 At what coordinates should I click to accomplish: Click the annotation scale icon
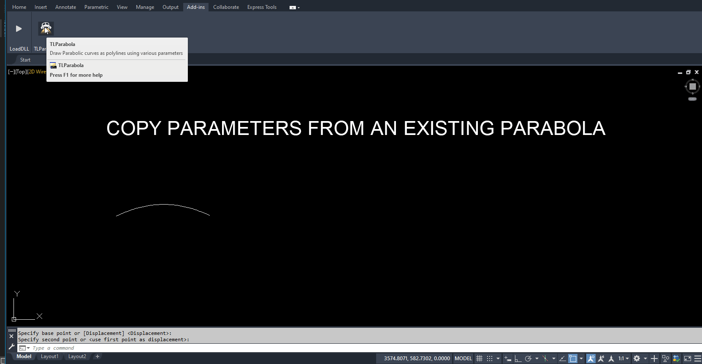point(611,359)
